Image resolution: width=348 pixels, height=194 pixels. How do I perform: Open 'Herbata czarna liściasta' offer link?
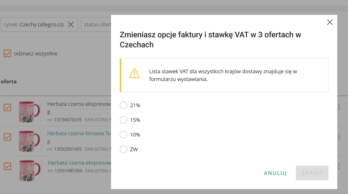pos(79,133)
